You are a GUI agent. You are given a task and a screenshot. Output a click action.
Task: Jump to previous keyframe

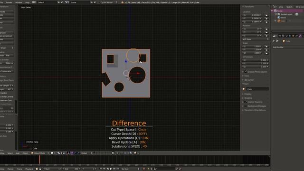pyautogui.click(x=104, y=169)
